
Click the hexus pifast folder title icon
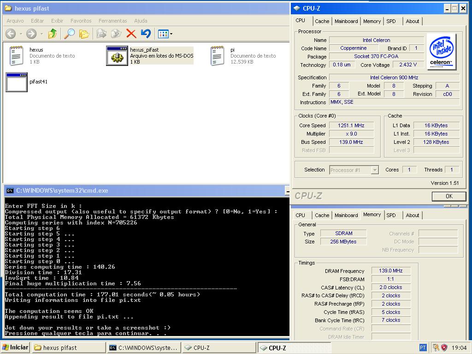point(8,8)
